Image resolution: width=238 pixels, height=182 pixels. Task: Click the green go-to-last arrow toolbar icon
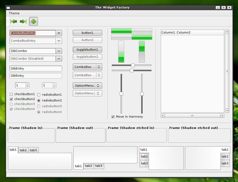[23, 21]
